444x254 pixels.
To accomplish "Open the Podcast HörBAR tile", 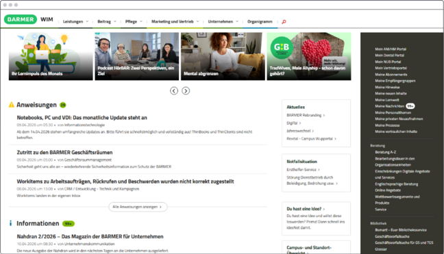I will click(x=137, y=56).
